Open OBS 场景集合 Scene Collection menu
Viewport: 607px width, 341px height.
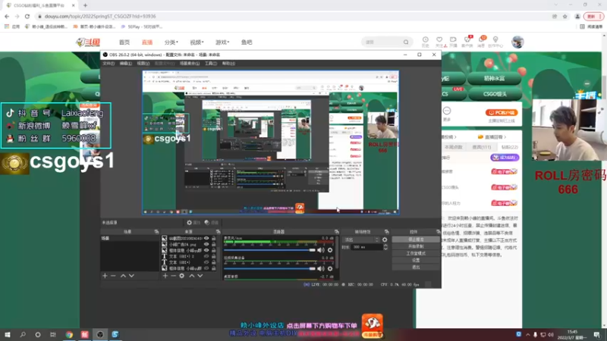tap(189, 64)
